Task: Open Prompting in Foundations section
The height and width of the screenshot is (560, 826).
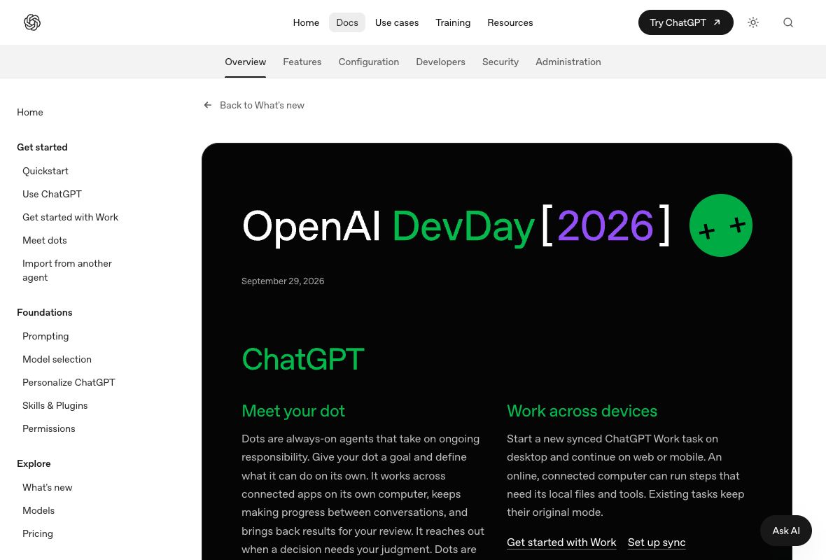Action: [45, 336]
